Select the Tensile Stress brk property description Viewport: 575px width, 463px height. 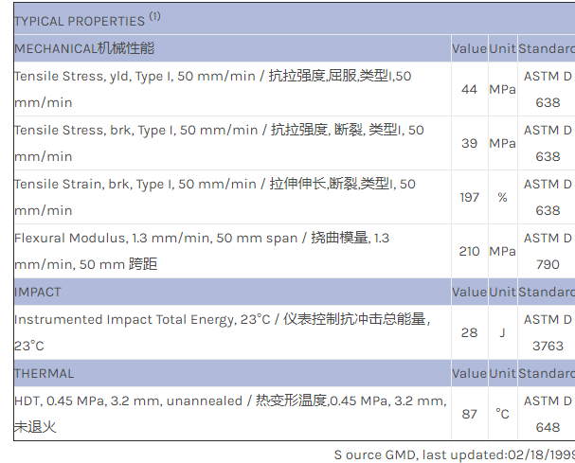(x=218, y=143)
